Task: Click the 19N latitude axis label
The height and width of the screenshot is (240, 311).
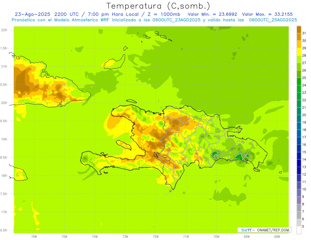Action: [x=4, y=139]
